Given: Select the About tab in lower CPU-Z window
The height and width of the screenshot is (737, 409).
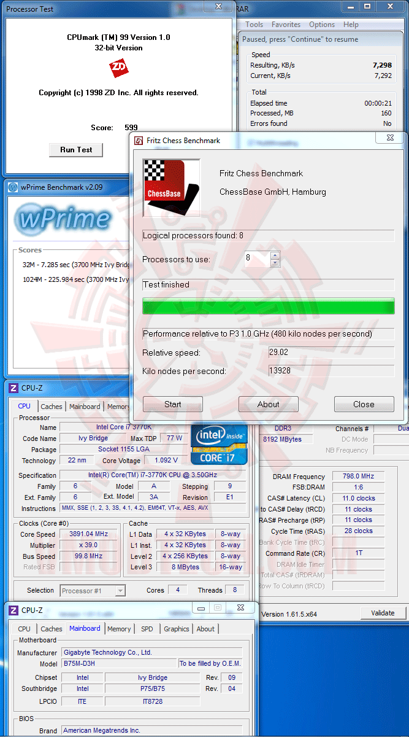Looking at the screenshot, I should coord(205,629).
